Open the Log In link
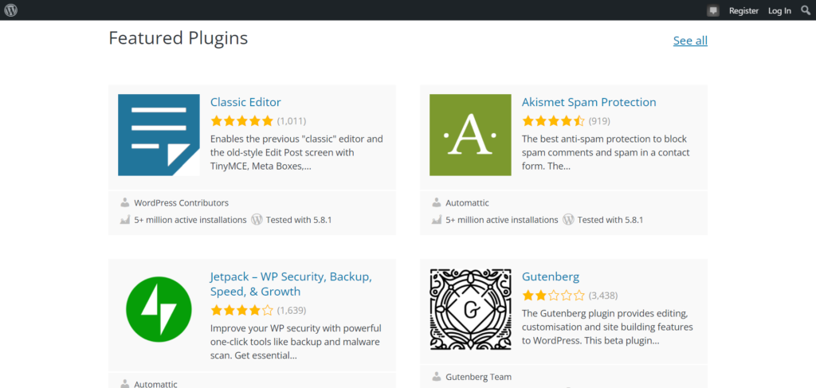This screenshot has height=388, width=816. click(x=779, y=10)
